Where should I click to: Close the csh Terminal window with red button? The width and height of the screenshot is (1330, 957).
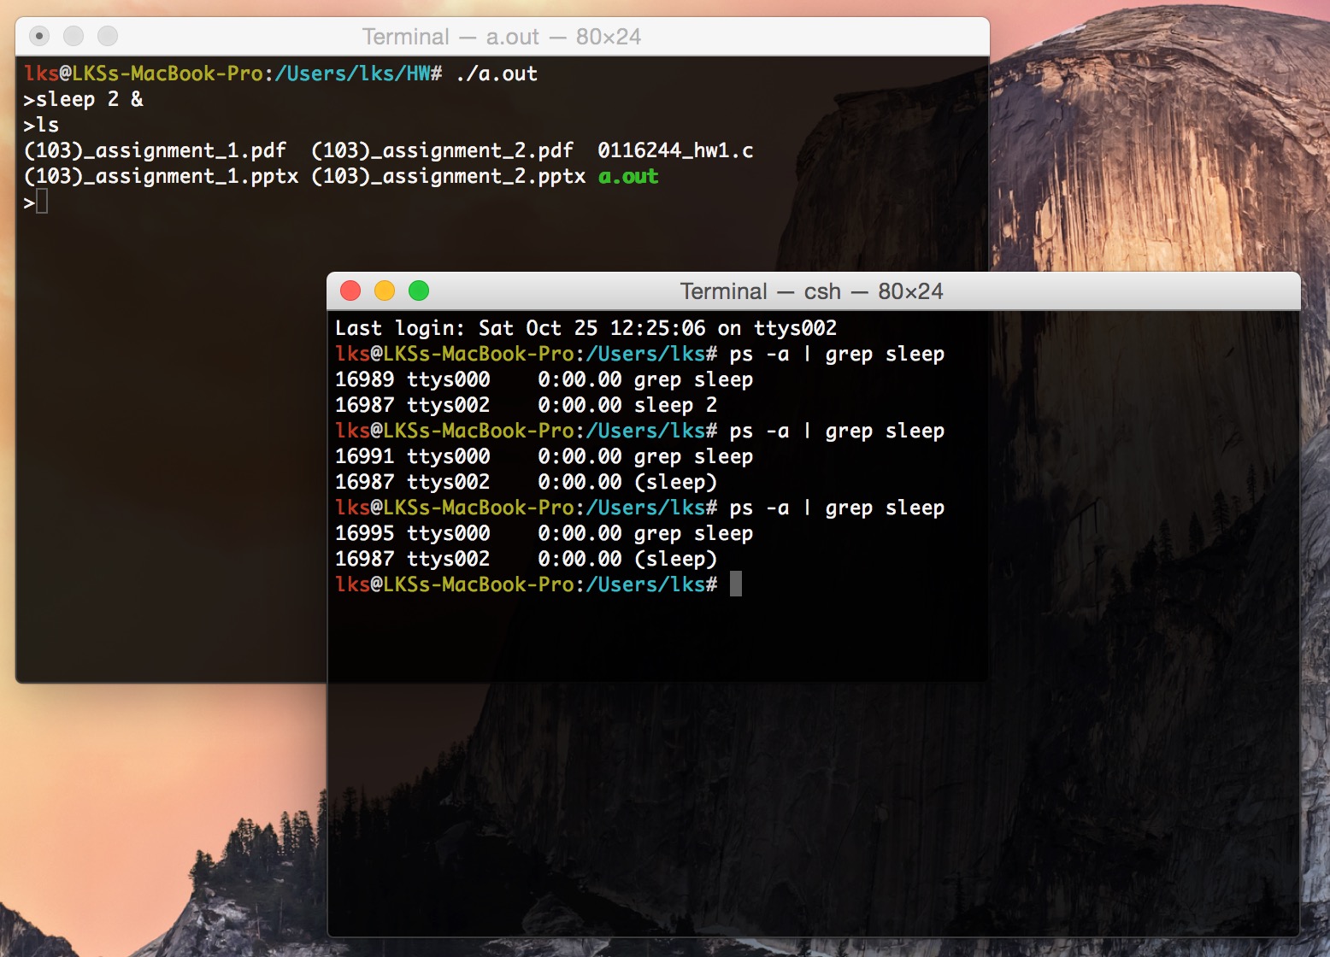click(x=350, y=291)
